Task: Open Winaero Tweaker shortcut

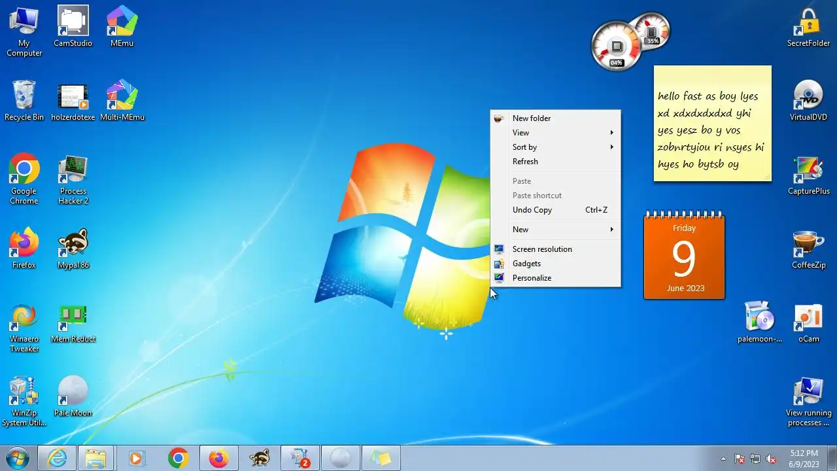Action: [24, 328]
